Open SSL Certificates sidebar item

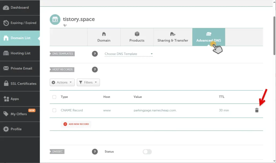click(x=20, y=84)
